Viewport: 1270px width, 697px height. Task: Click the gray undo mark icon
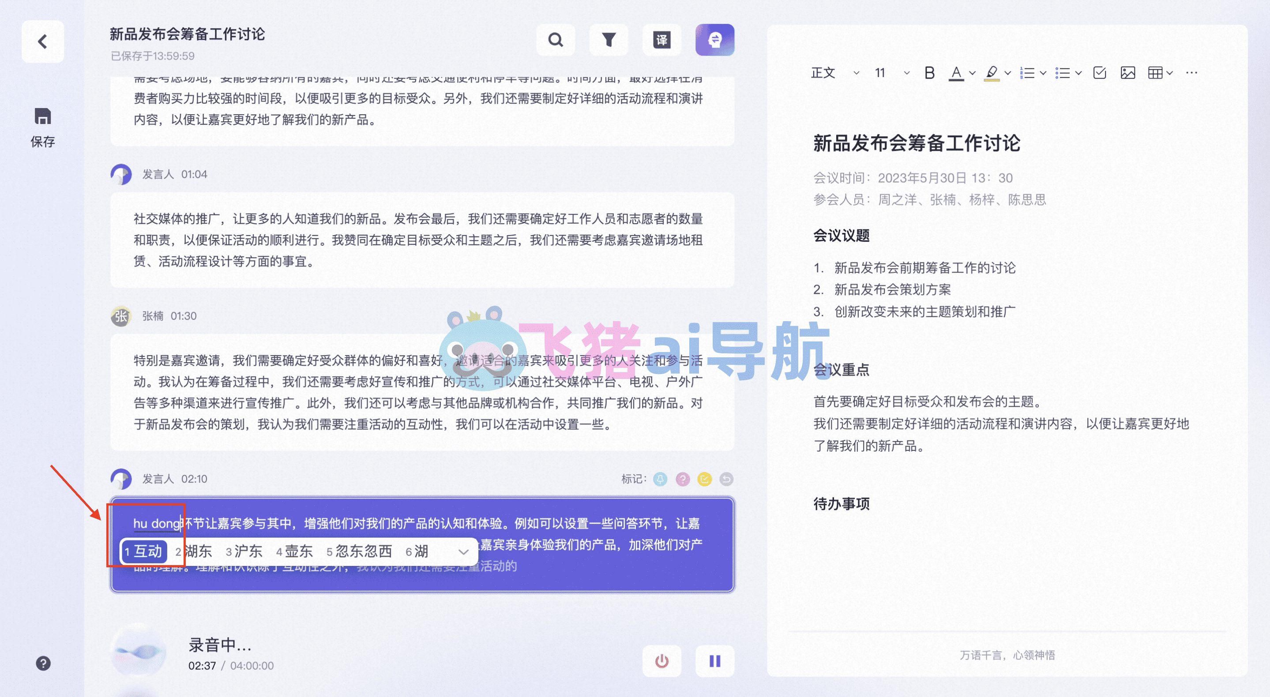[726, 479]
